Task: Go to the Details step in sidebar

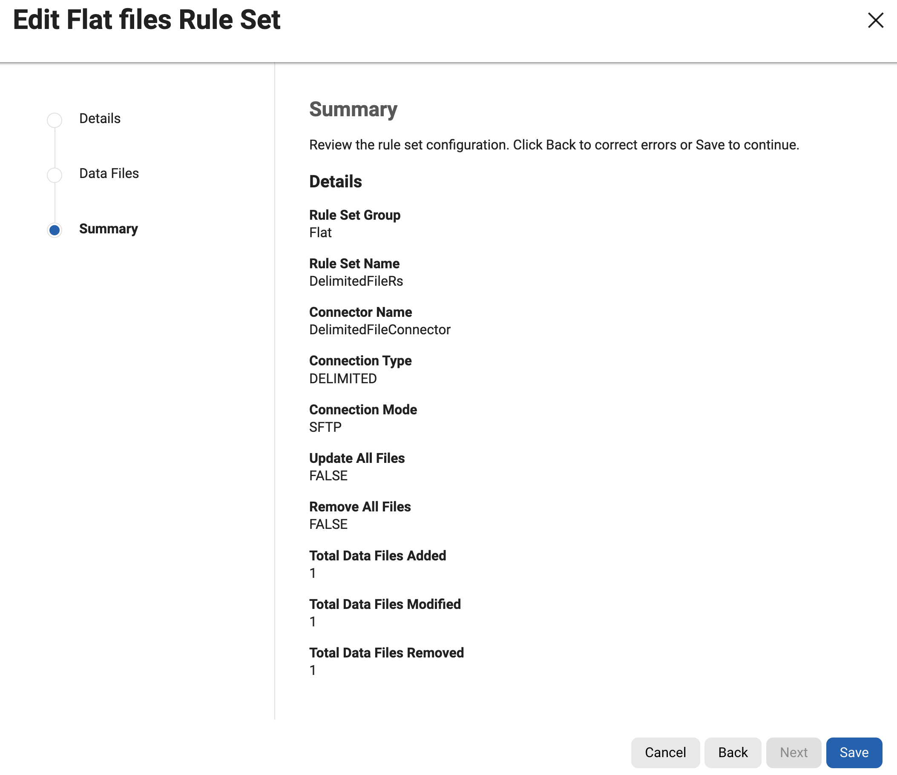Action: coord(100,118)
